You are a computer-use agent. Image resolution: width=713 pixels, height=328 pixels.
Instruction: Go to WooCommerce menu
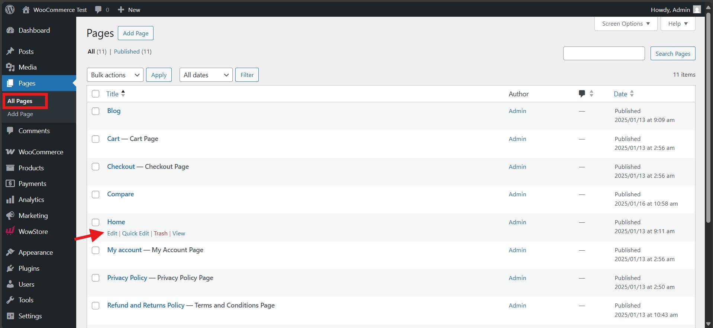tap(39, 152)
